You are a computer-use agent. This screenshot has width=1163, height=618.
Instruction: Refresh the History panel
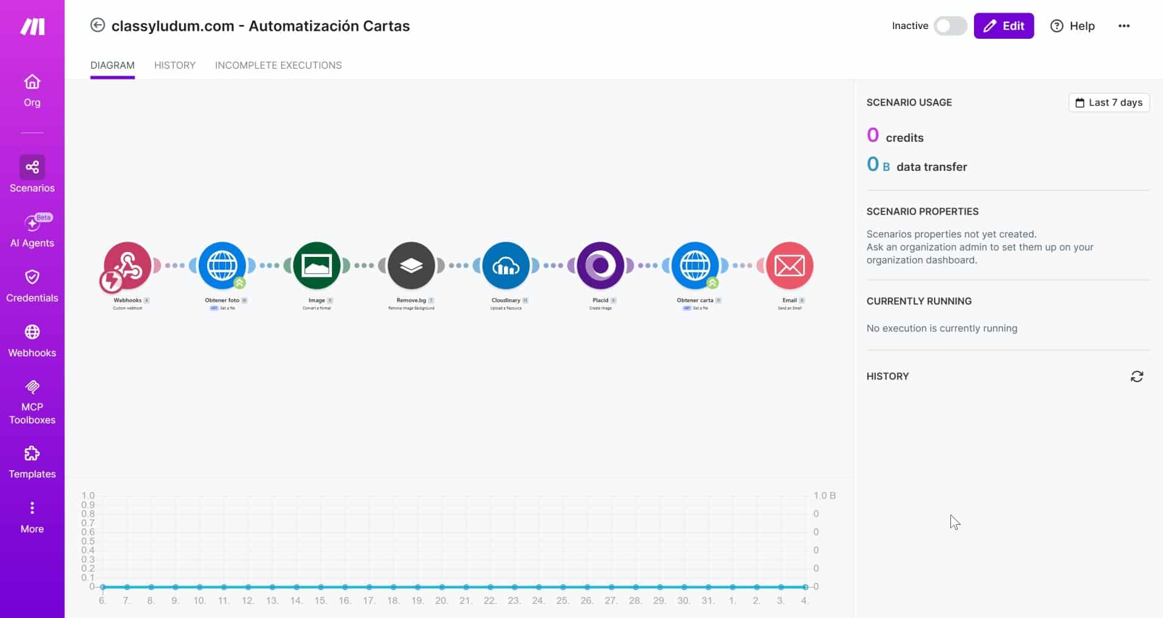tap(1137, 376)
